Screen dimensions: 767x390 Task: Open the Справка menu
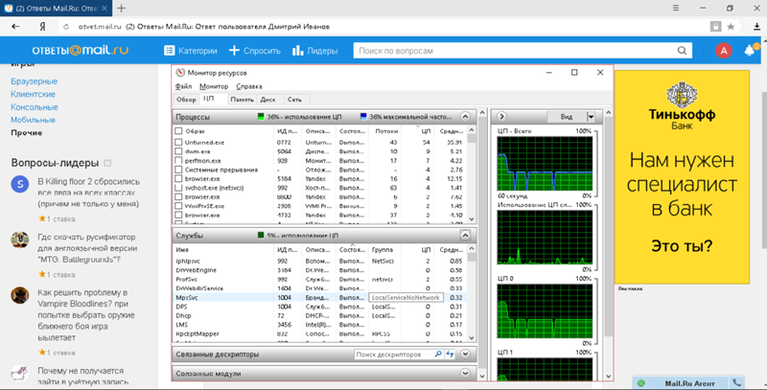point(249,86)
